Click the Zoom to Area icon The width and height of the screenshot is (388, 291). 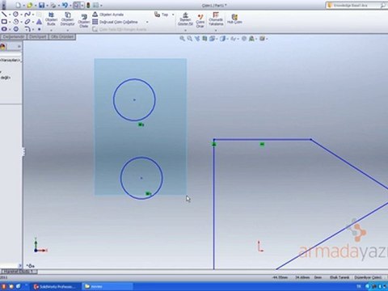[x=190, y=39]
